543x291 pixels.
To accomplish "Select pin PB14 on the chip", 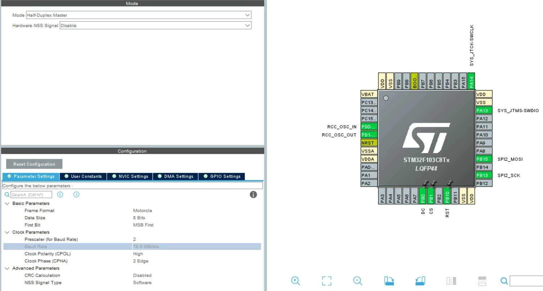I will click(484, 167).
